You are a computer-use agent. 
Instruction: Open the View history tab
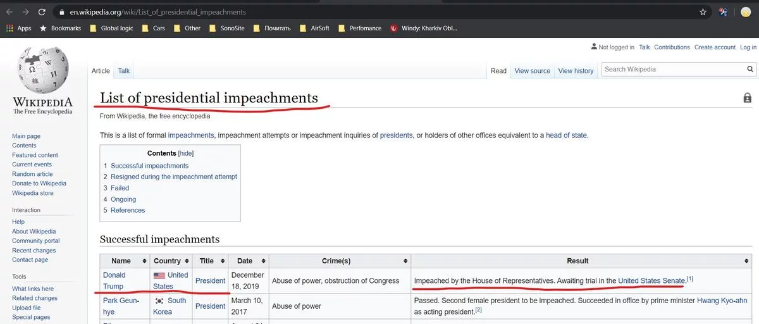tap(576, 71)
